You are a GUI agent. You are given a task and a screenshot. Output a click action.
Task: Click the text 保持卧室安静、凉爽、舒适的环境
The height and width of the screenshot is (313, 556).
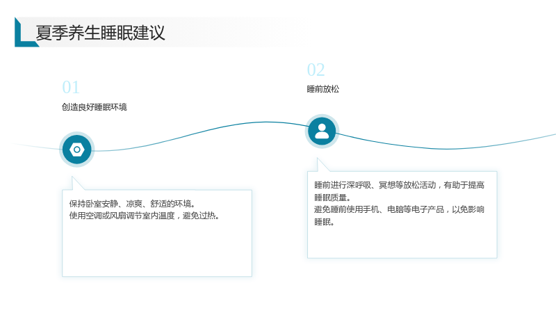(x=132, y=204)
